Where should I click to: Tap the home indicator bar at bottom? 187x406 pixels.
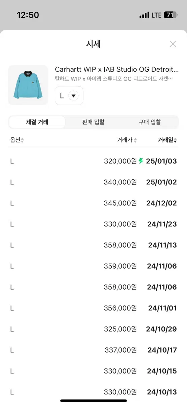pos(93,401)
